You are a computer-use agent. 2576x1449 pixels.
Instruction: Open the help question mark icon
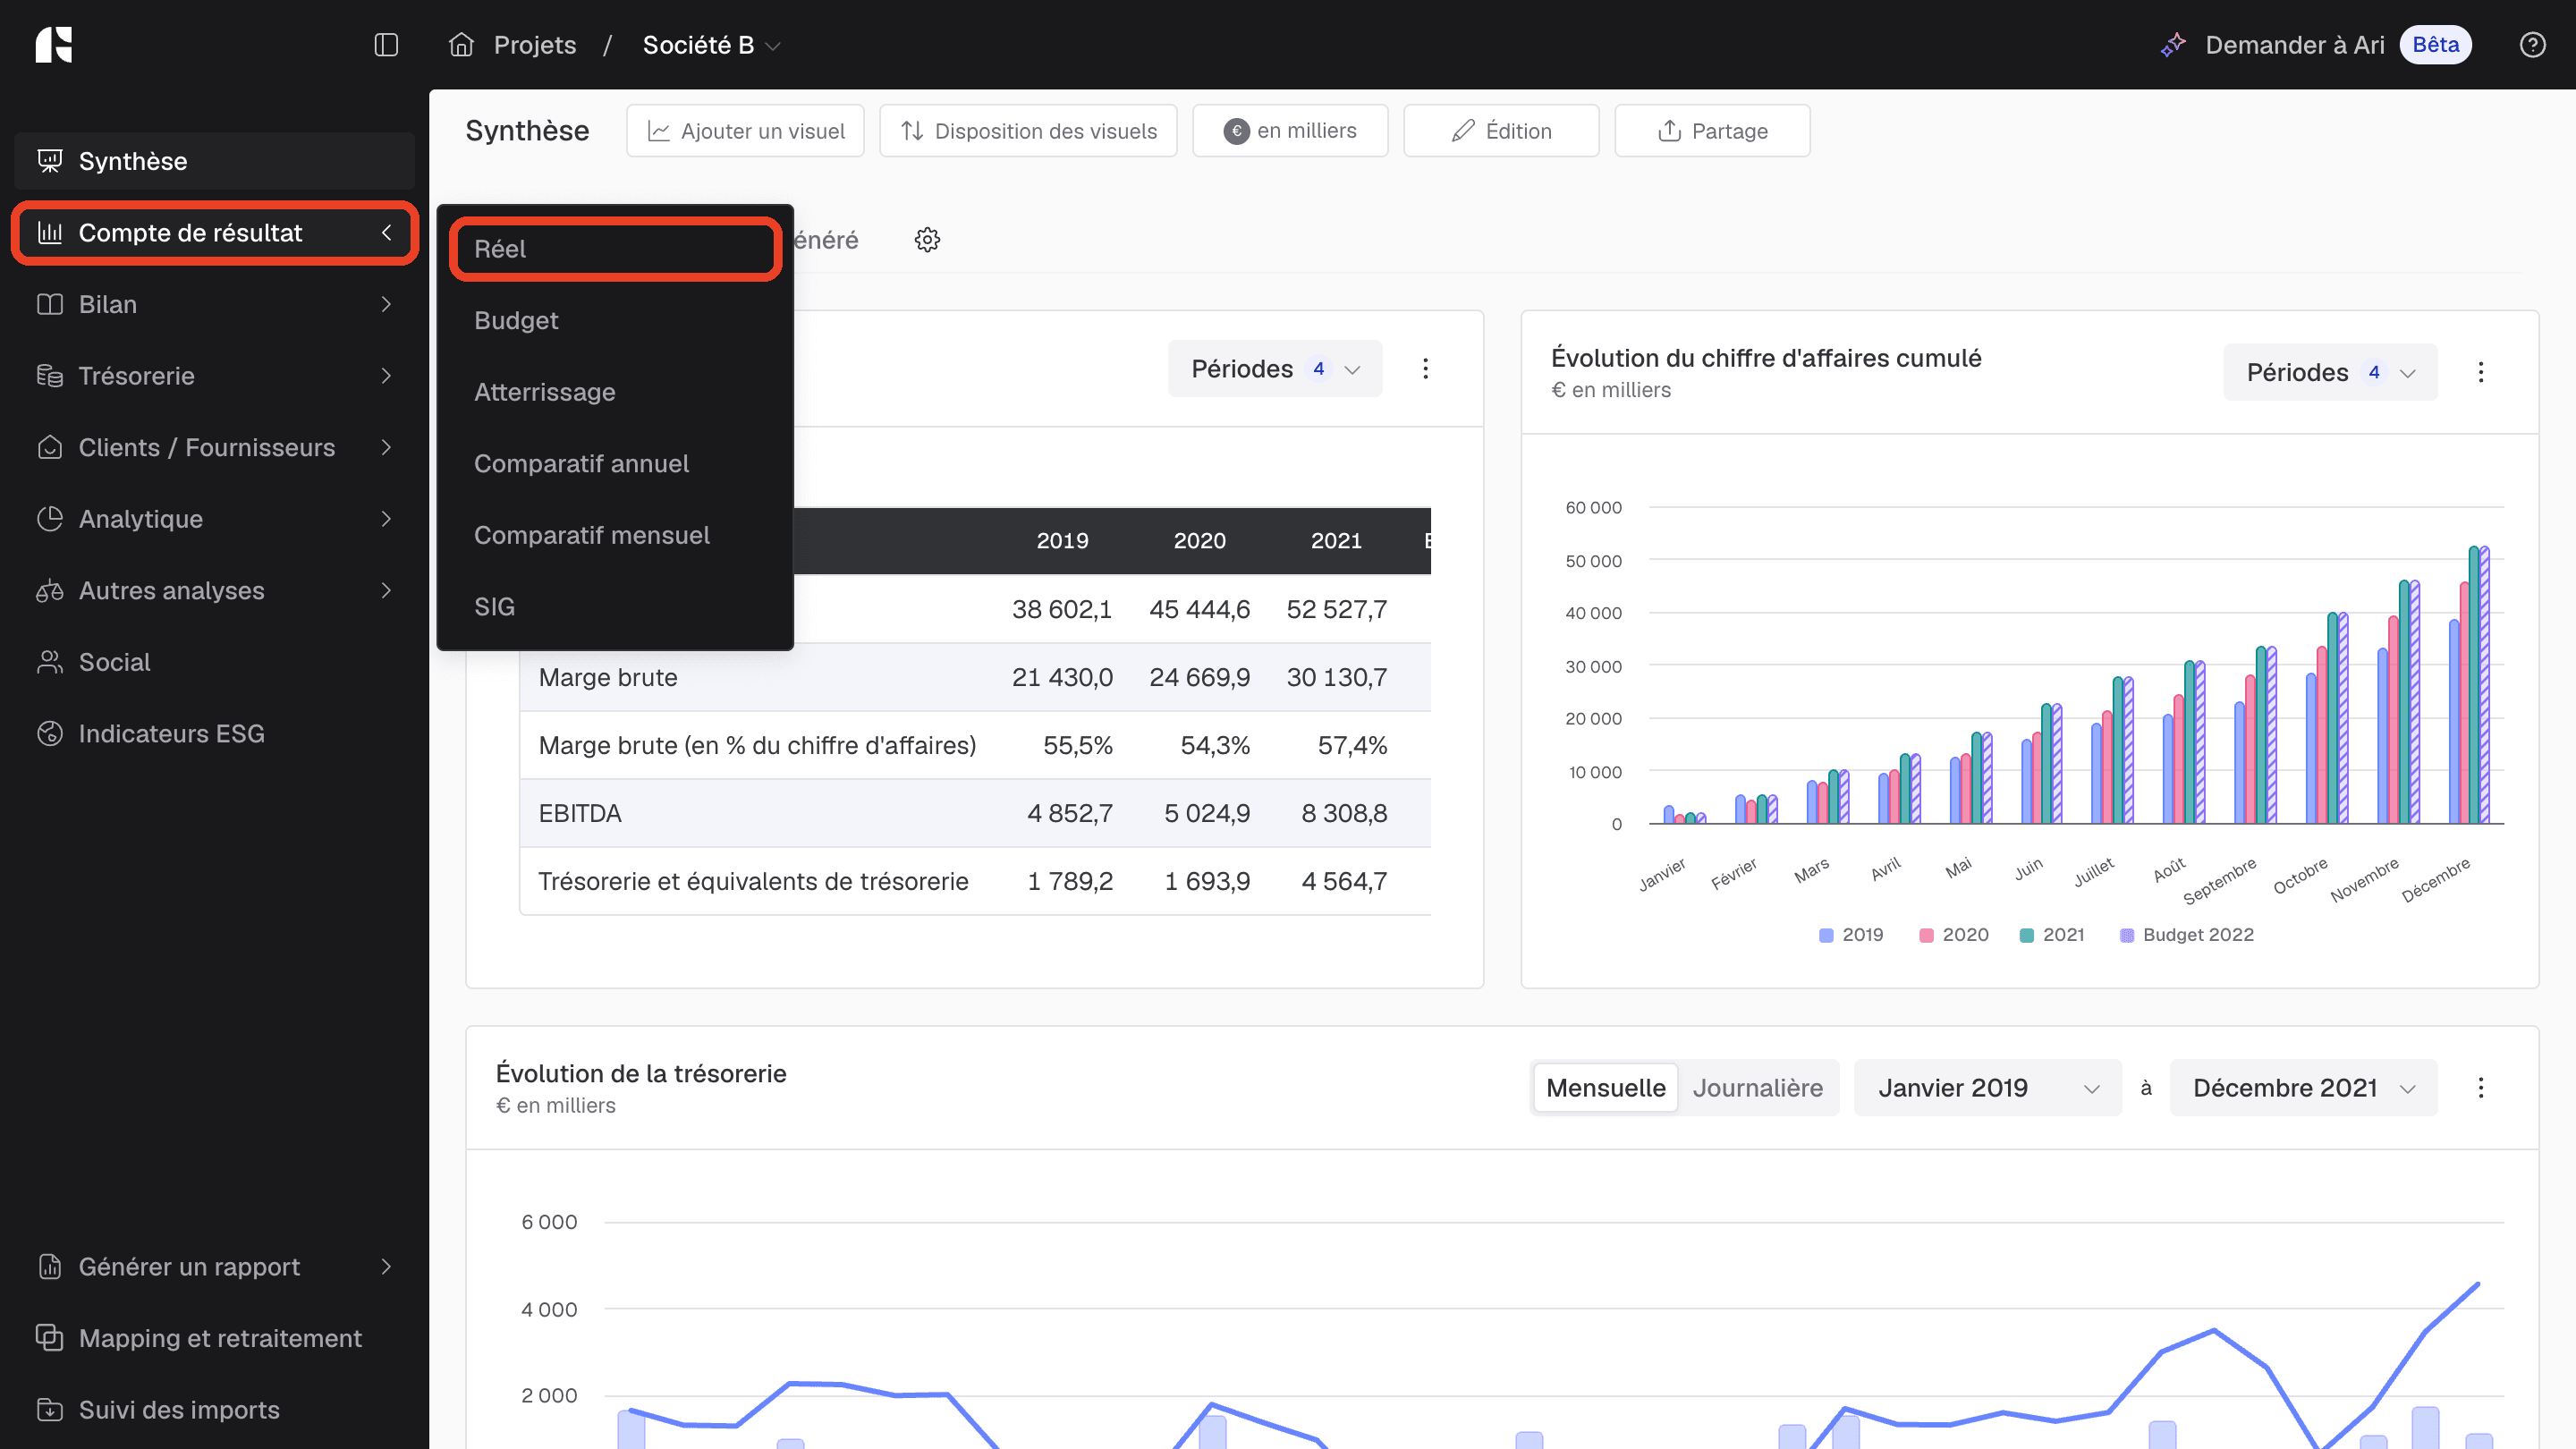[2532, 45]
